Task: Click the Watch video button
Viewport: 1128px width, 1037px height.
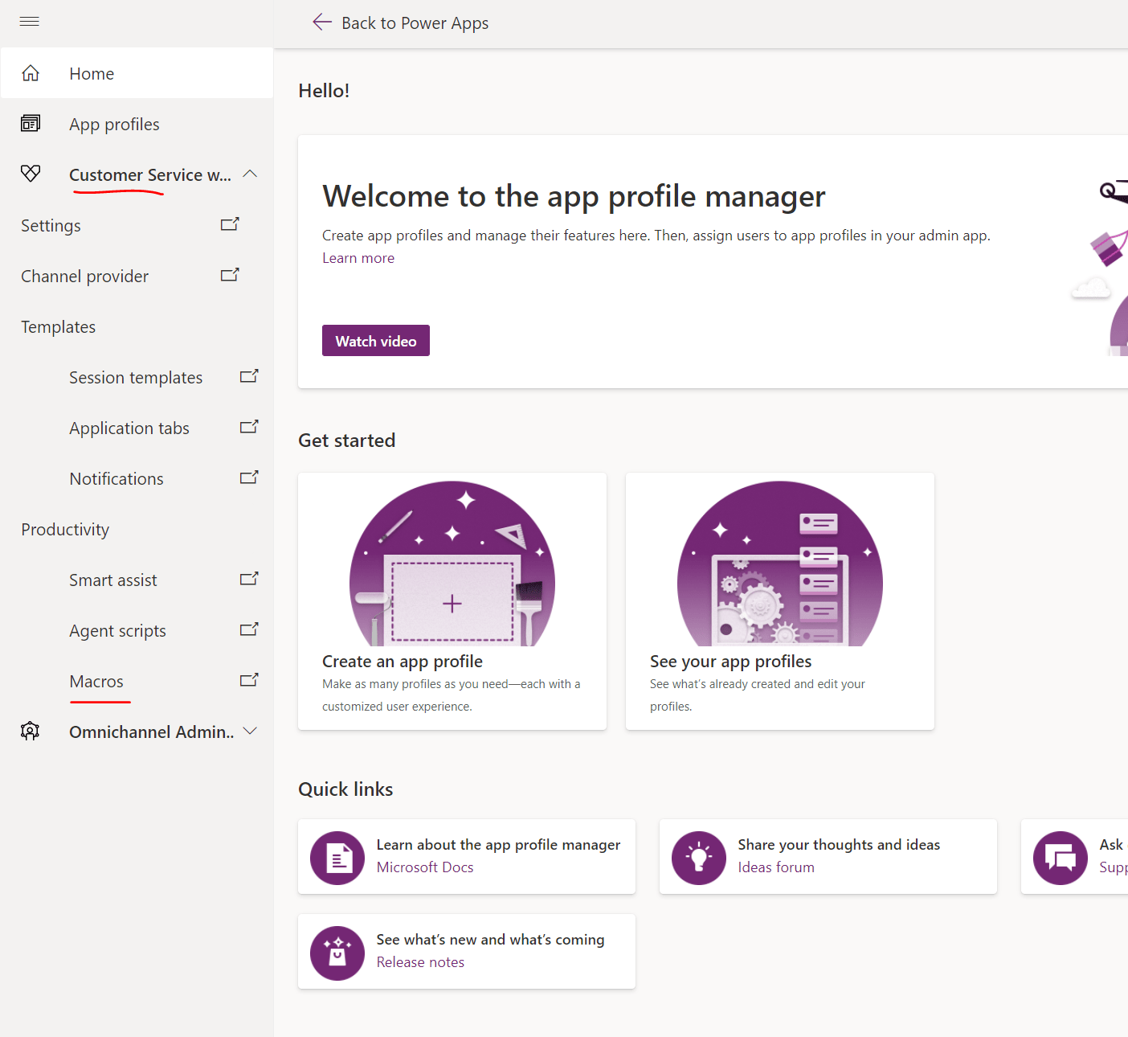Action: coord(376,341)
